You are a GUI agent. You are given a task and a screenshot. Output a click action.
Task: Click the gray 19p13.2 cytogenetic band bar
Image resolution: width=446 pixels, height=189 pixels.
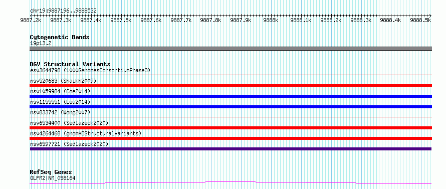pos(231,49)
